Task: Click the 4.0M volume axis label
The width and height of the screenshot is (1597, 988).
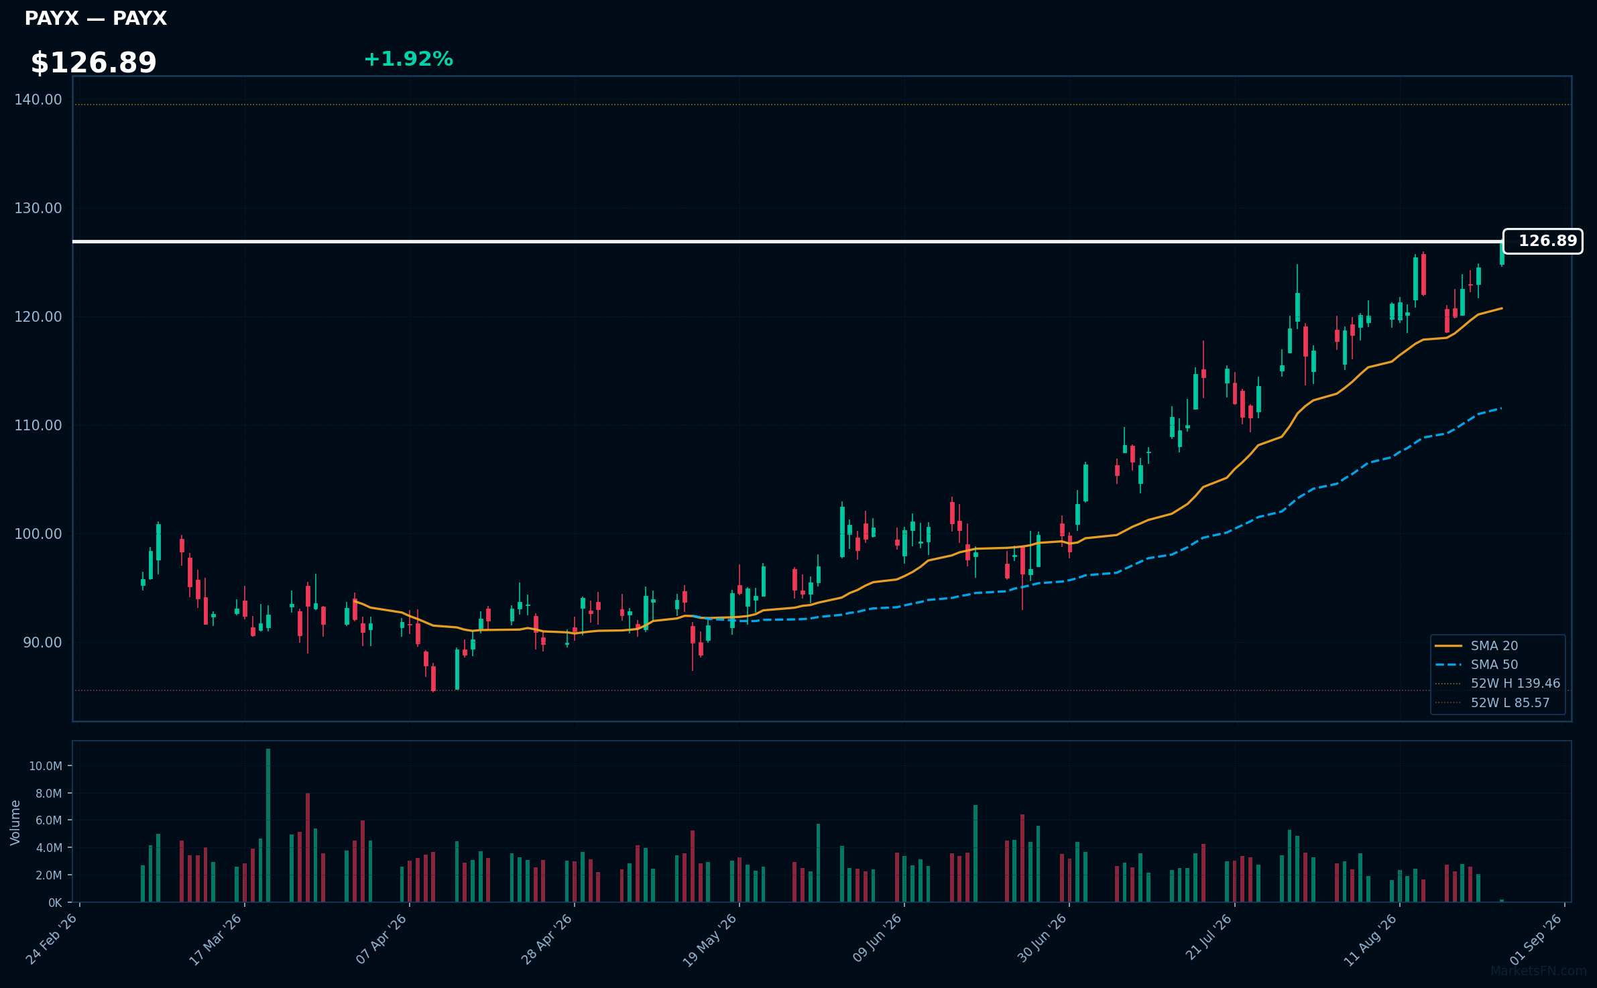Action: click(49, 848)
